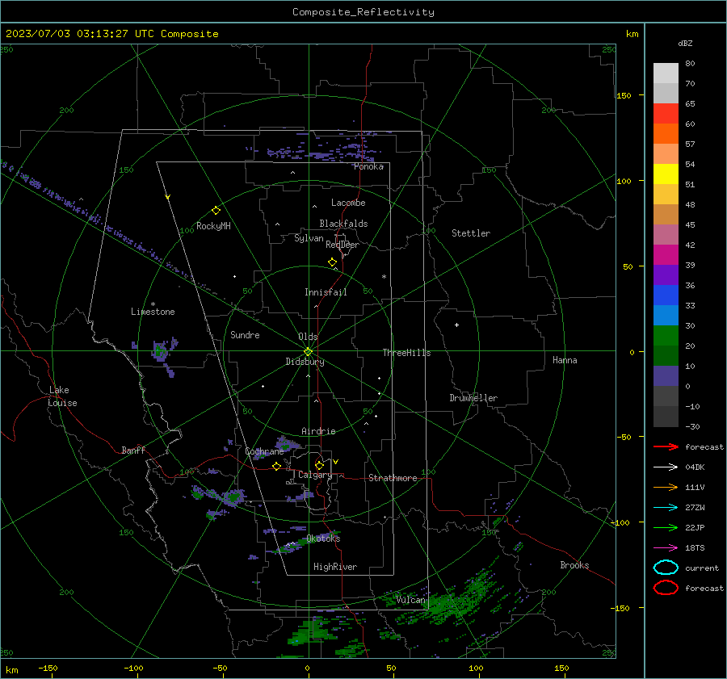The height and width of the screenshot is (679, 727).
Task: Click the Banff label
Action: coord(133,450)
